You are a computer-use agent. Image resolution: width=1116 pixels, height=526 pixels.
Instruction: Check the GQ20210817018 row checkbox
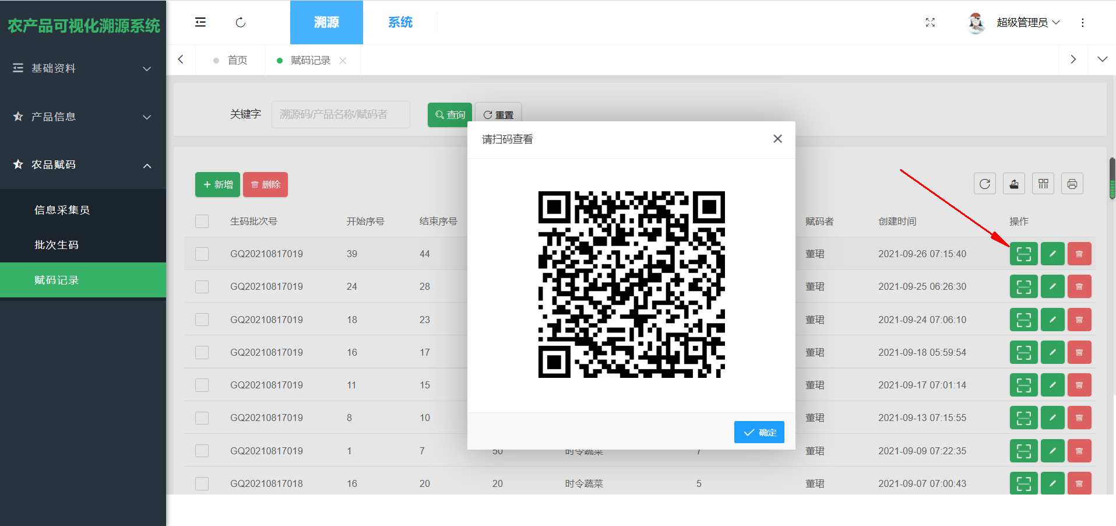(202, 483)
